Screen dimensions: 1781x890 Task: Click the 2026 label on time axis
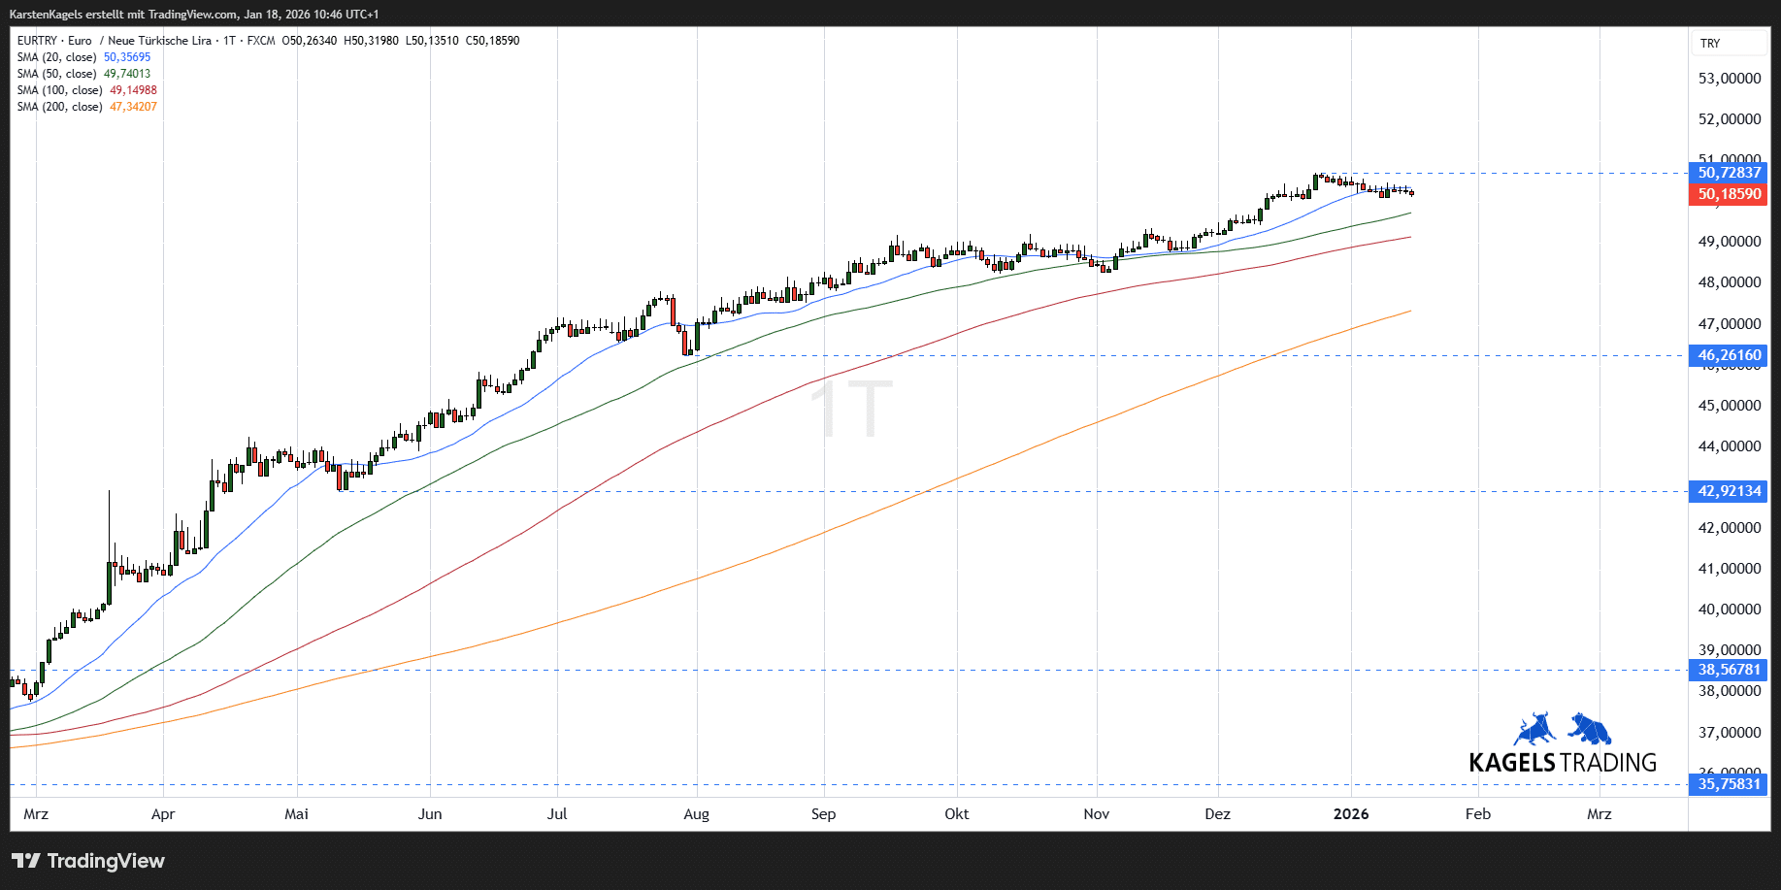(1351, 814)
